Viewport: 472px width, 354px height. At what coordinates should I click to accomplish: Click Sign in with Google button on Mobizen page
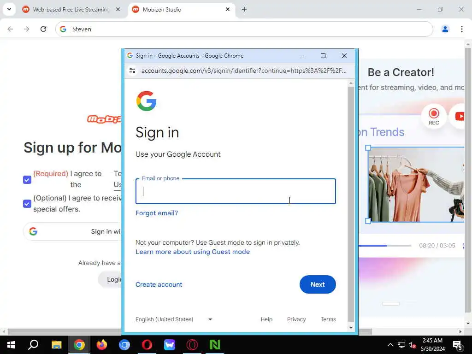pos(72,231)
